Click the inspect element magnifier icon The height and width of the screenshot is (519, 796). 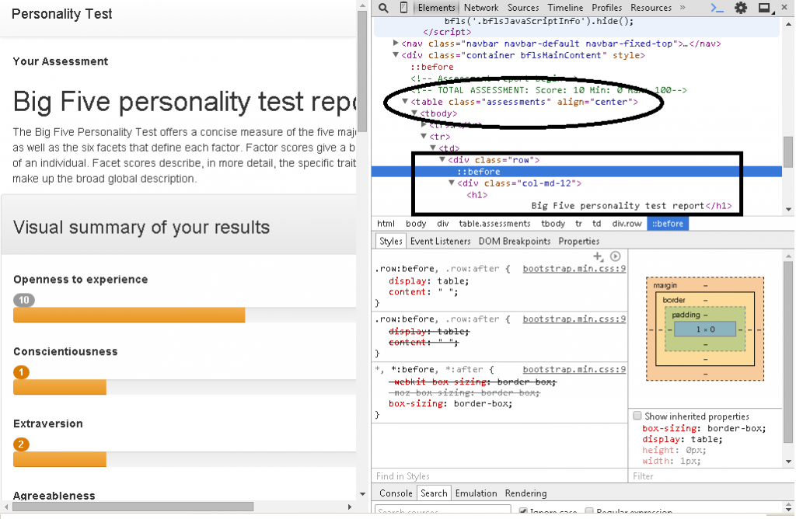(x=383, y=8)
